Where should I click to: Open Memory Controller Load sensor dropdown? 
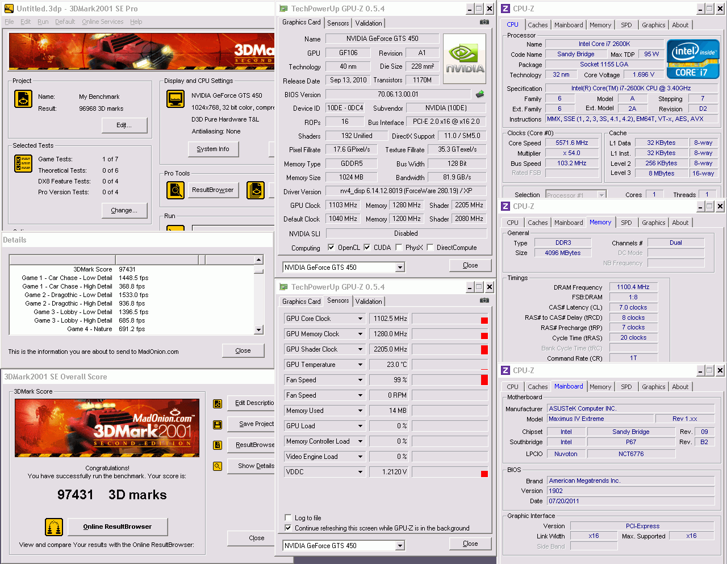pos(360,441)
